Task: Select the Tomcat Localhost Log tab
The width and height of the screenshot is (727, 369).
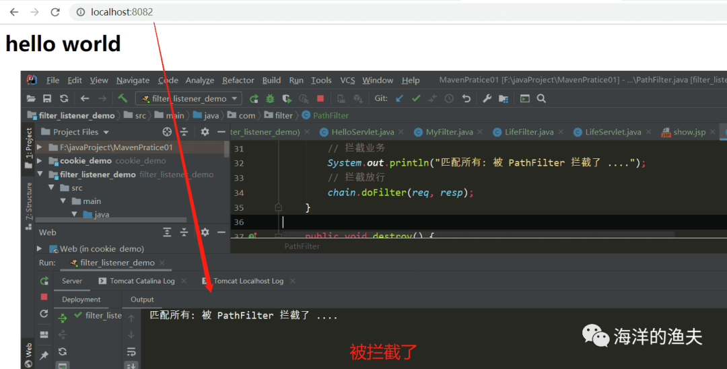Action: click(x=248, y=281)
